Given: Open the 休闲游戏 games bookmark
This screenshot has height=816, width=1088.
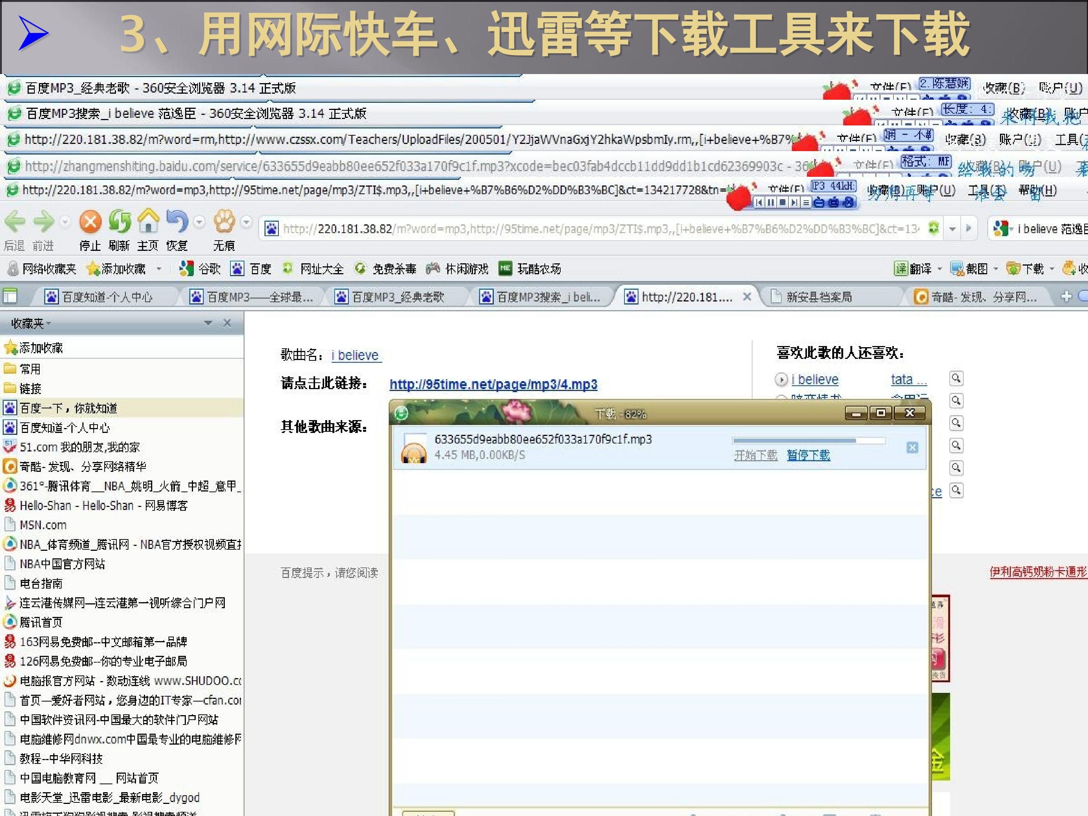Looking at the screenshot, I should tap(457, 269).
